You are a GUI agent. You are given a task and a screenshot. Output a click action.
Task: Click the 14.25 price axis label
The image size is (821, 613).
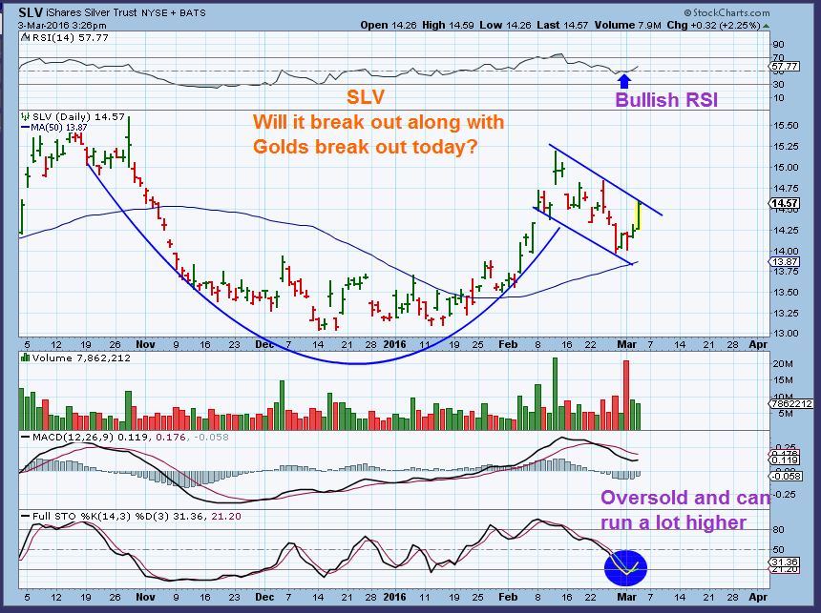point(786,230)
